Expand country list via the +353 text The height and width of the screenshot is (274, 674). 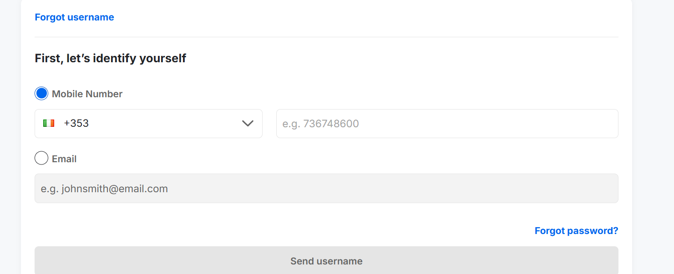[76, 124]
